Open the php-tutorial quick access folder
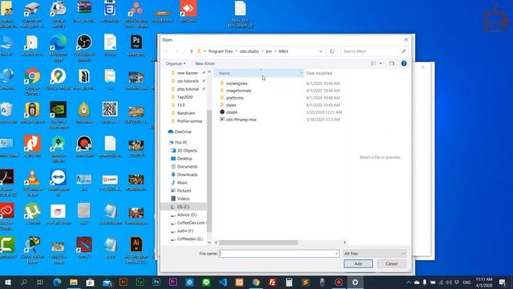 [x=188, y=89]
